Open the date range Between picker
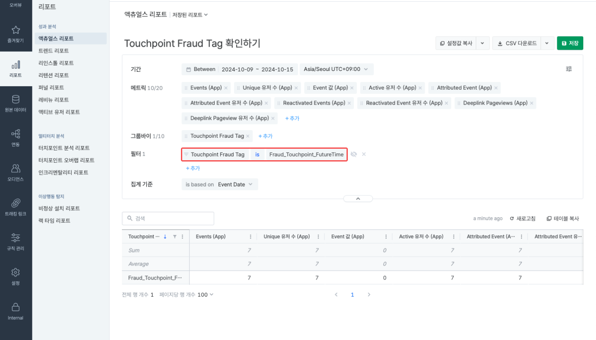This screenshot has height=340, width=596. pos(239,69)
